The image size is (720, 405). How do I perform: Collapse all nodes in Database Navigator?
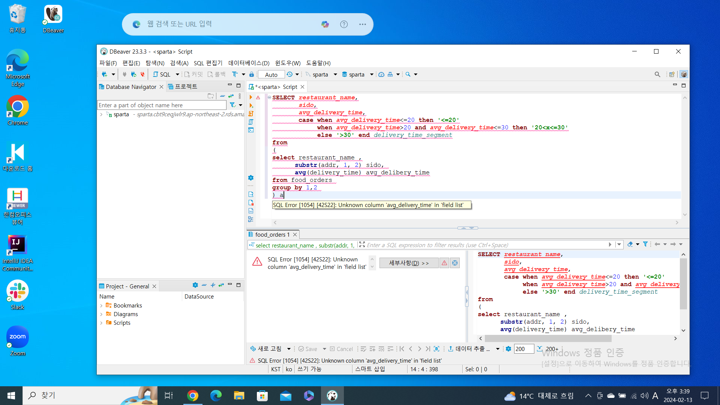tap(222, 96)
